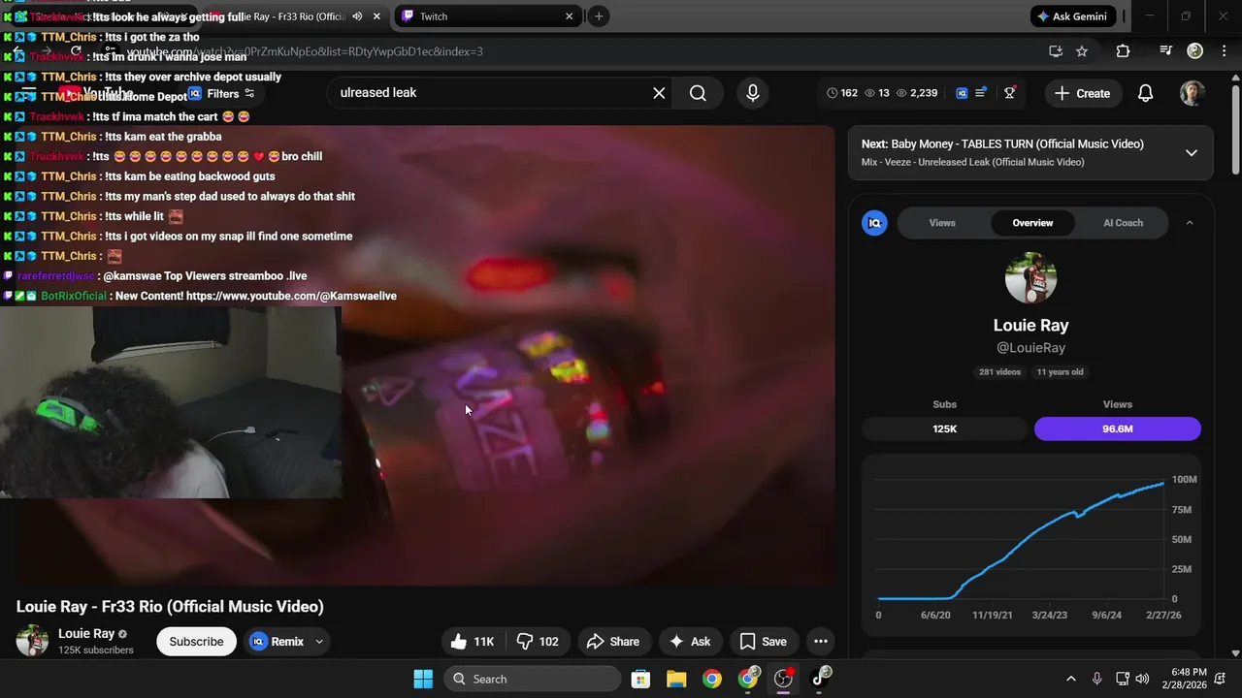
Task: Click the install app icon in address bar
Action: 1056,51
